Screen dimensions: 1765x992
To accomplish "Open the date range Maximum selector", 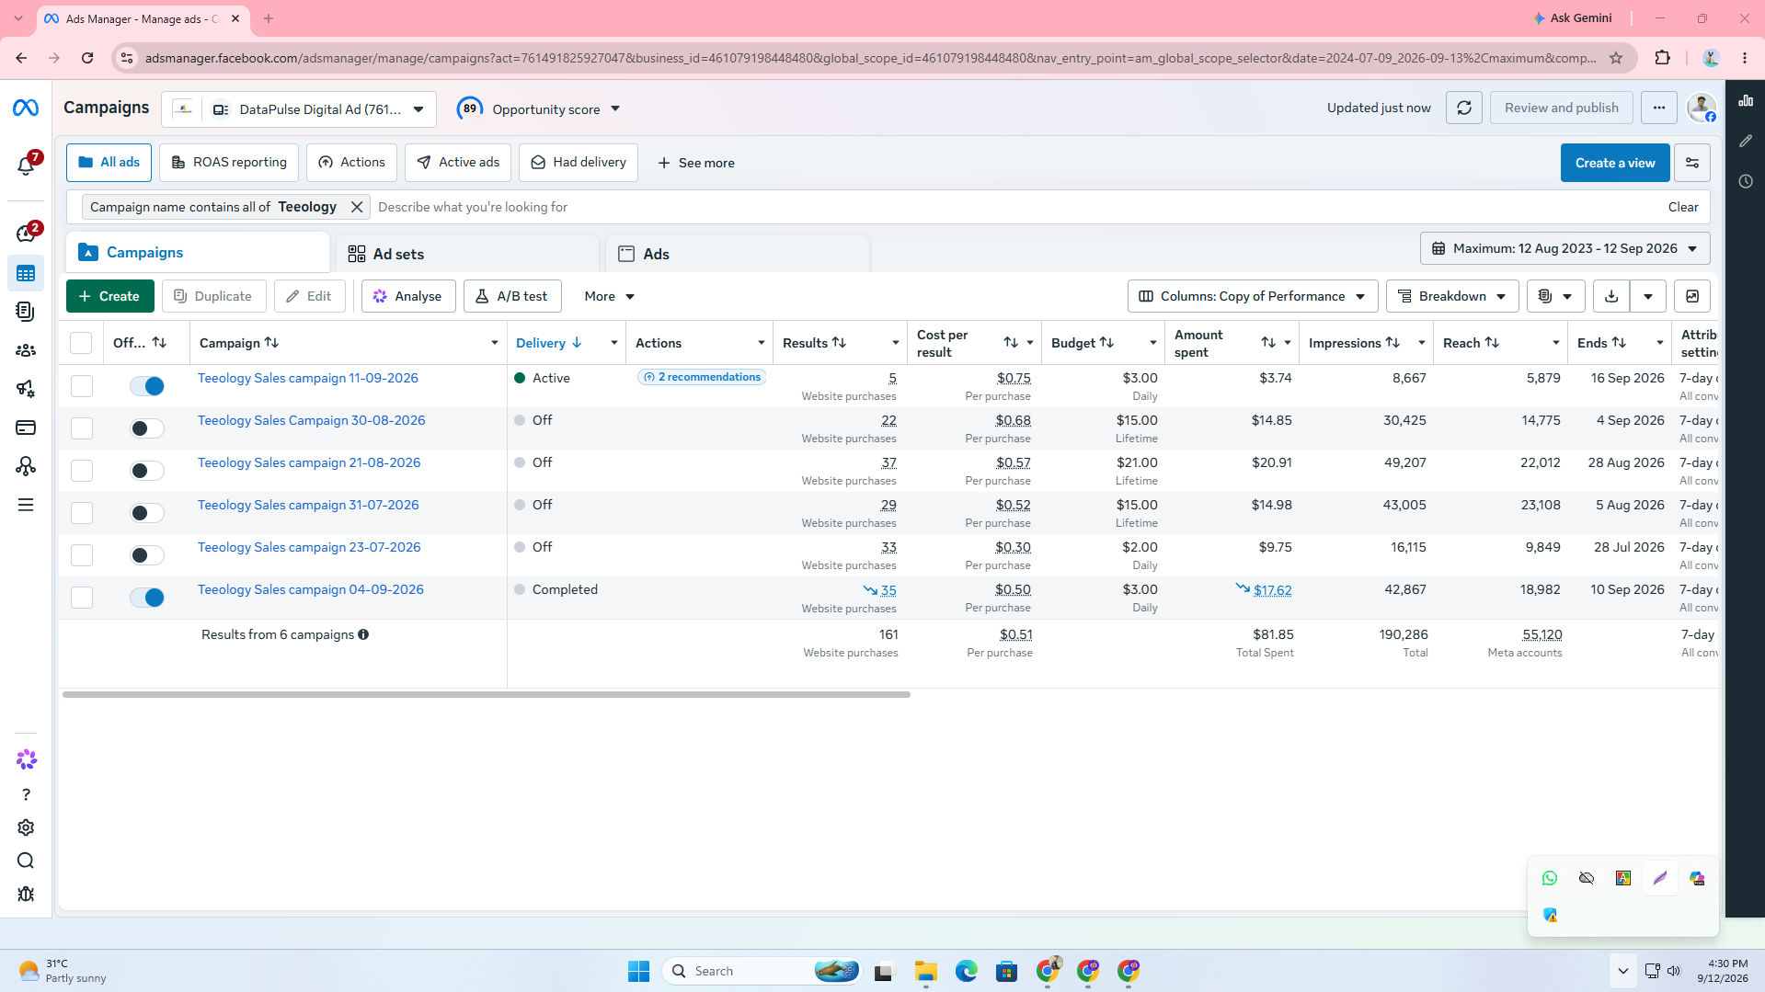I will [1564, 248].
